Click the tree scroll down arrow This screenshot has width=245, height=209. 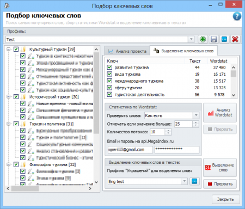[96, 182]
